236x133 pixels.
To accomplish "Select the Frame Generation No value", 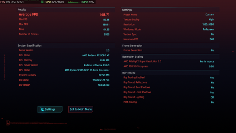I will tap(212, 51).
